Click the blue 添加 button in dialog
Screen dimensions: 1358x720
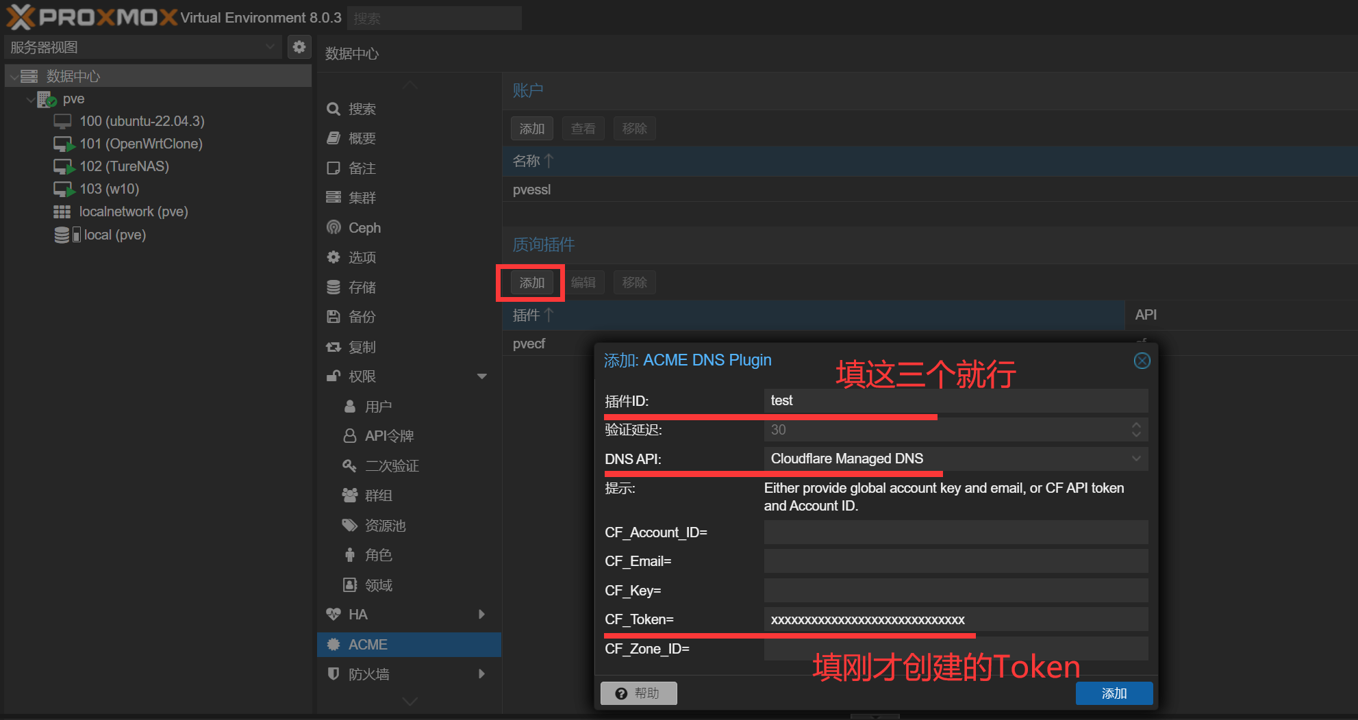1114,693
